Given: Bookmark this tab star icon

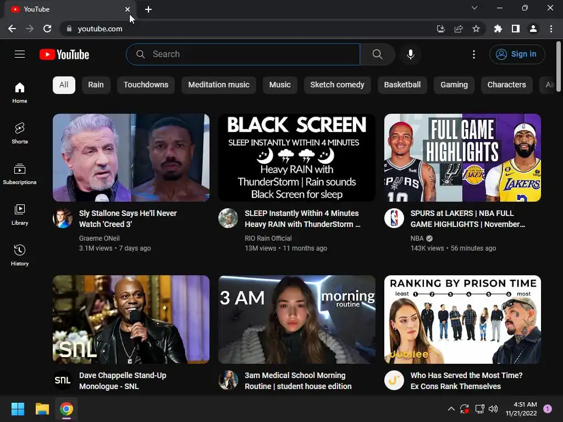Looking at the screenshot, I should (476, 29).
